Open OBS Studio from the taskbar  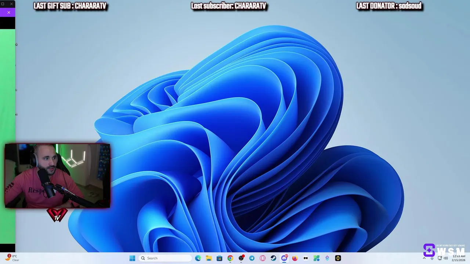point(241,258)
